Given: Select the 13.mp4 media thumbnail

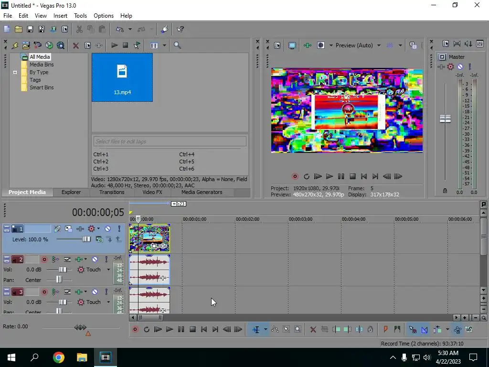Looking at the screenshot, I should (x=122, y=77).
